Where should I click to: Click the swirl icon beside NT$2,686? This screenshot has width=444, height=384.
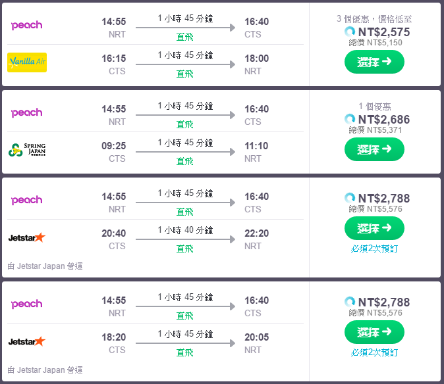tap(350, 119)
